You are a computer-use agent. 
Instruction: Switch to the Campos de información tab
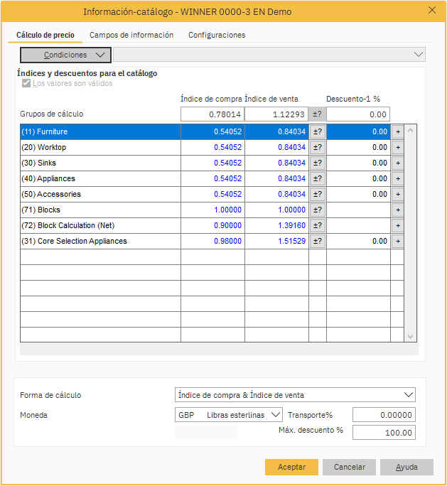(x=131, y=35)
